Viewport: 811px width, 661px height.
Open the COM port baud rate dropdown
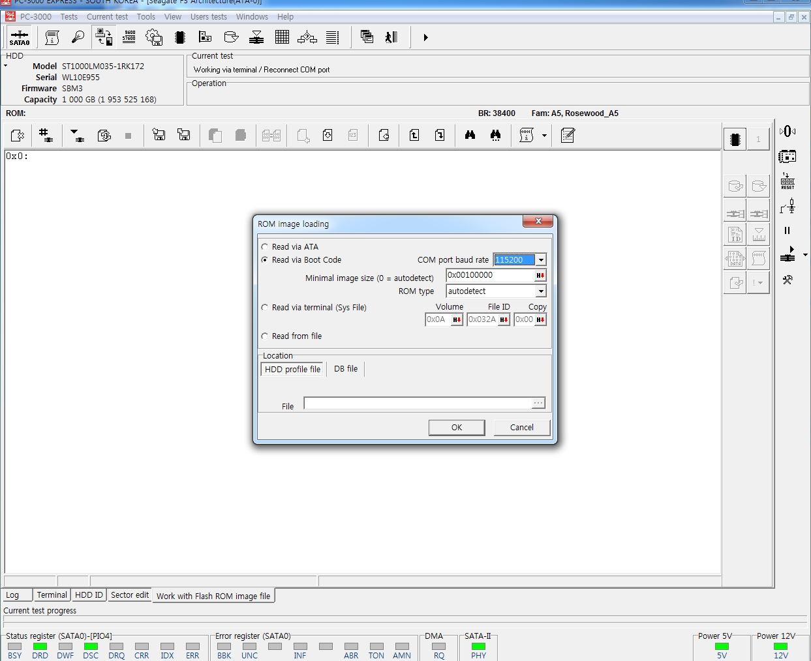pyautogui.click(x=541, y=259)
